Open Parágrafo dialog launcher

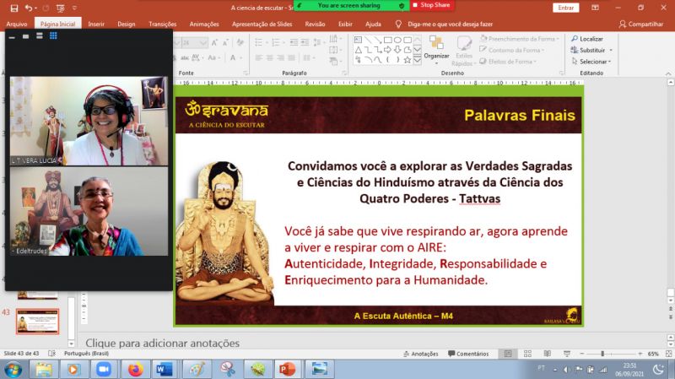[x=344, y=73]
